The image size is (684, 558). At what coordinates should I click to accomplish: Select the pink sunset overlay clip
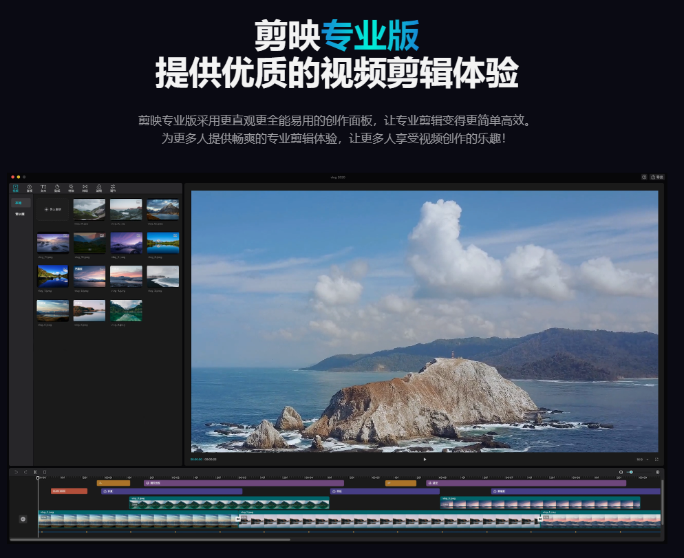(x=540, y=502)
